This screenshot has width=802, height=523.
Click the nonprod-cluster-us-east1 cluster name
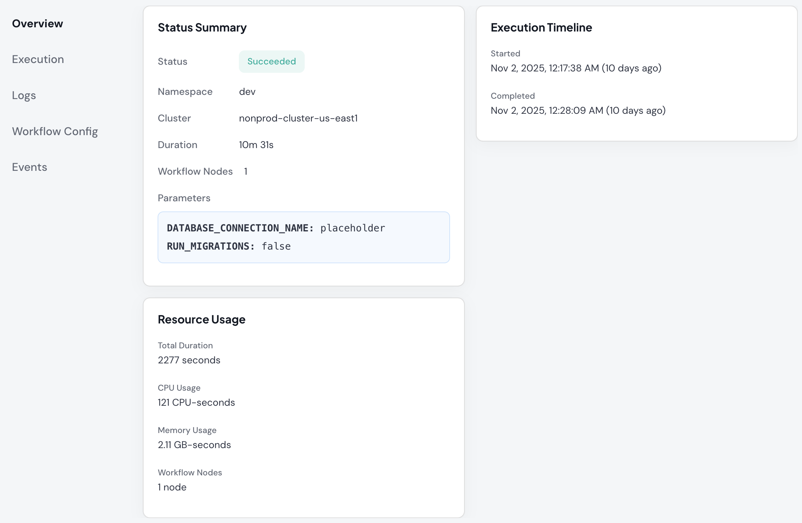pyautogui.click(x=298, y=118)
